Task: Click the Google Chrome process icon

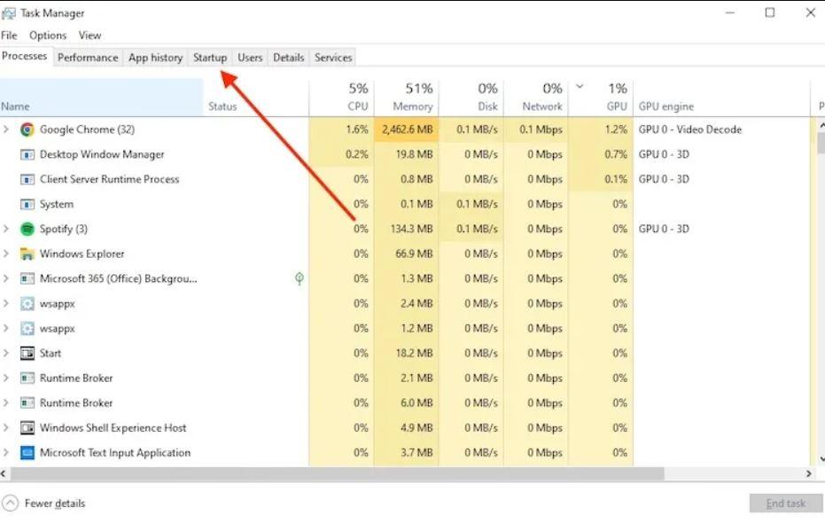Action: (x=27, y=129)
